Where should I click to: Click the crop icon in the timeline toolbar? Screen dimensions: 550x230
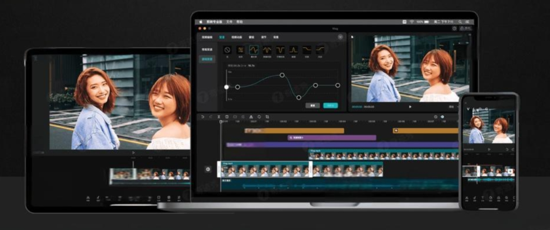click(x=267, y=117)
